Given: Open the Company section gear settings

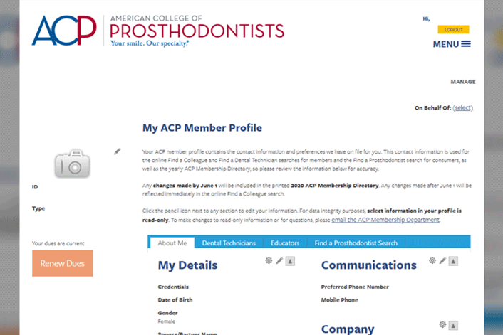Looking at the screenshot, I should pos(442,325).
